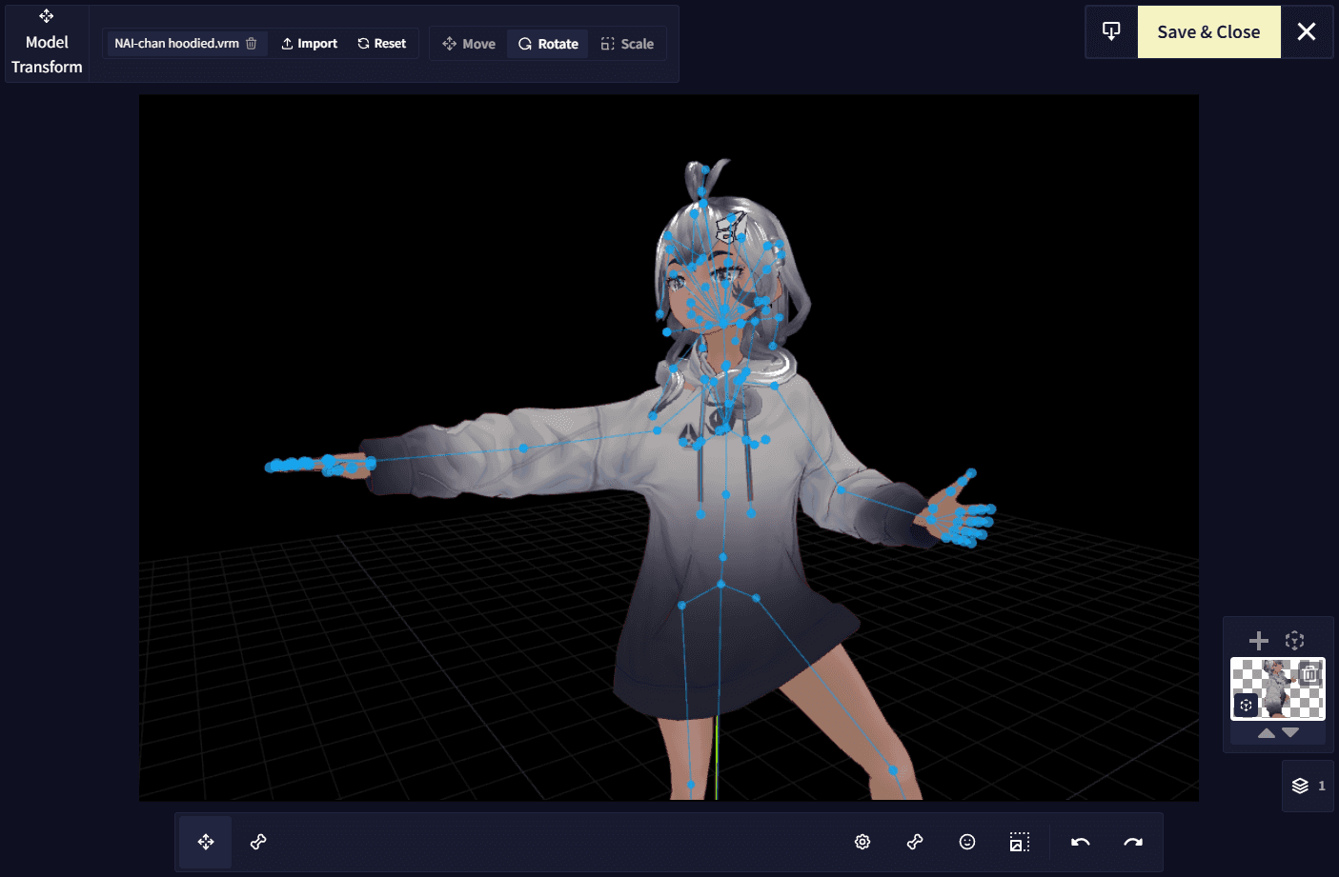1339x877 pixels.
Task: Move the thumbnail layer up
Action: pos(1267,733)
